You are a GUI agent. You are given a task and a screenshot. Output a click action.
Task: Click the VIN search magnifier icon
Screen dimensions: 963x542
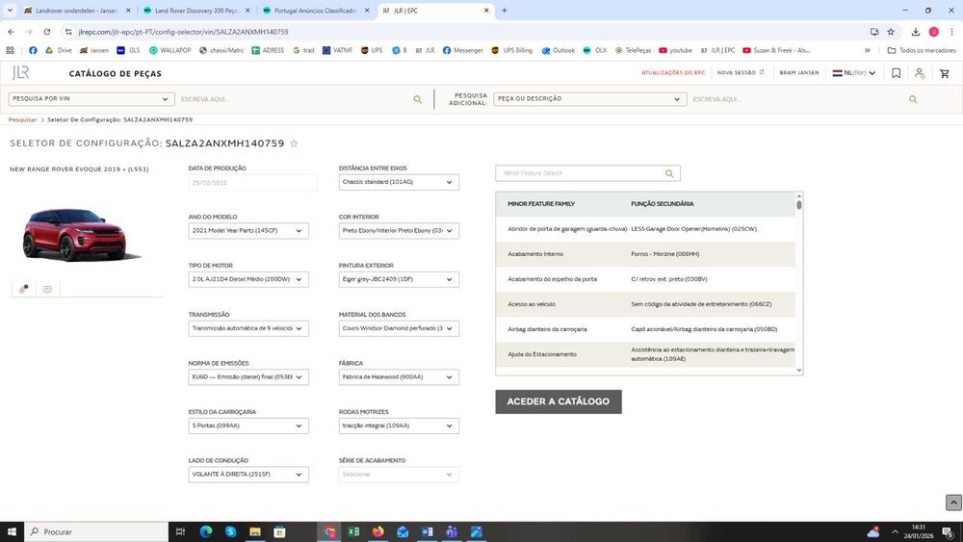[418, 99]
